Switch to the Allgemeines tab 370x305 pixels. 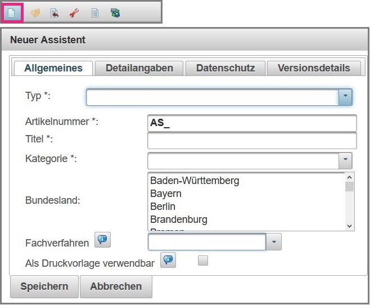pyautogui.click(x=53, y=68)
